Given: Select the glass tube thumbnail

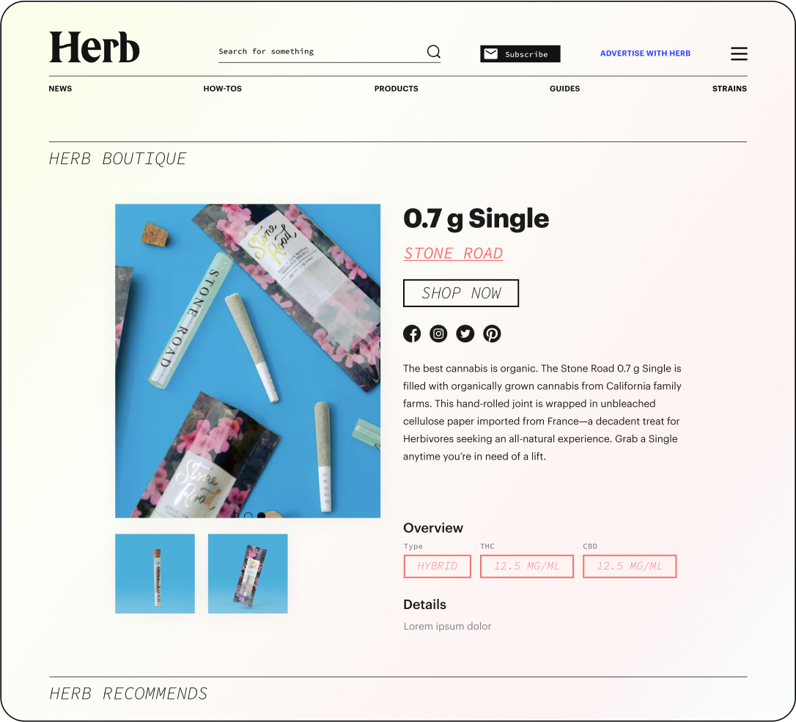Looking at the screenshot, I should 155,574.
